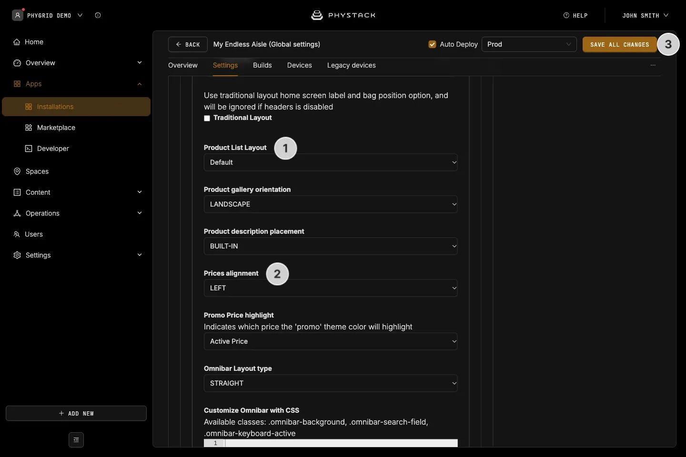Open the John Smith account menu
The width and height of the screenshot is (686, 457).
click(x=646, y=15)
